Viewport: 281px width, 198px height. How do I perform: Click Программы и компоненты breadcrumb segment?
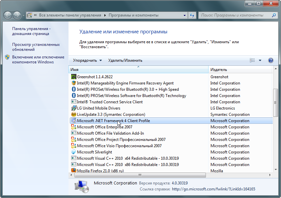133,15
